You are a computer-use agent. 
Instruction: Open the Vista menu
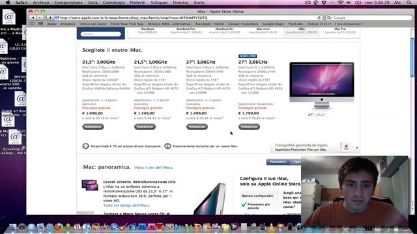93,3
